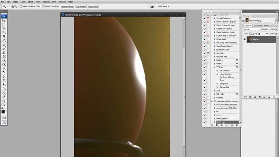Toggle checkmark for define_pattern action

[x=204, y=119]
